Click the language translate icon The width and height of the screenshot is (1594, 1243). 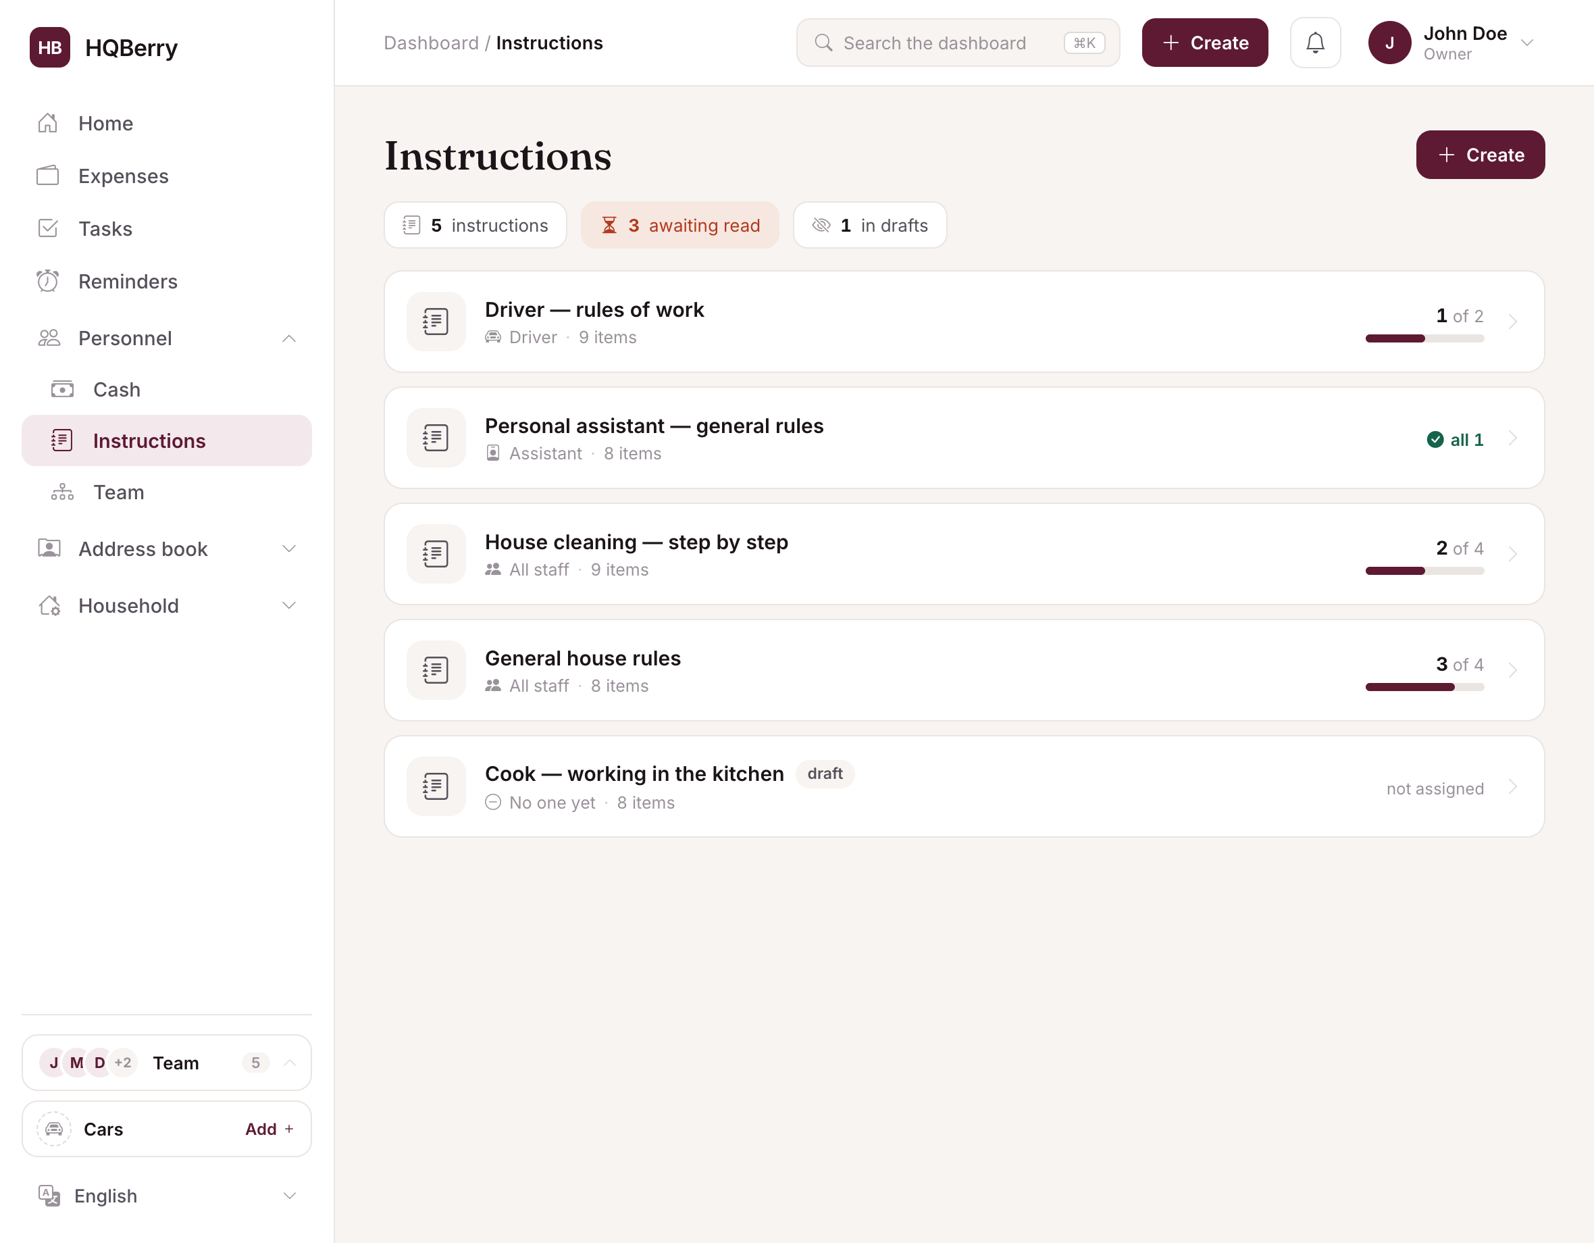(x=49, y=1196)
